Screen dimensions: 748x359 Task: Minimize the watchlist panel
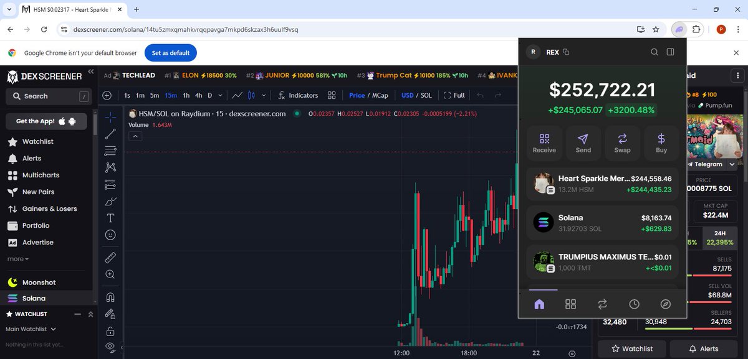coord(78,314)
